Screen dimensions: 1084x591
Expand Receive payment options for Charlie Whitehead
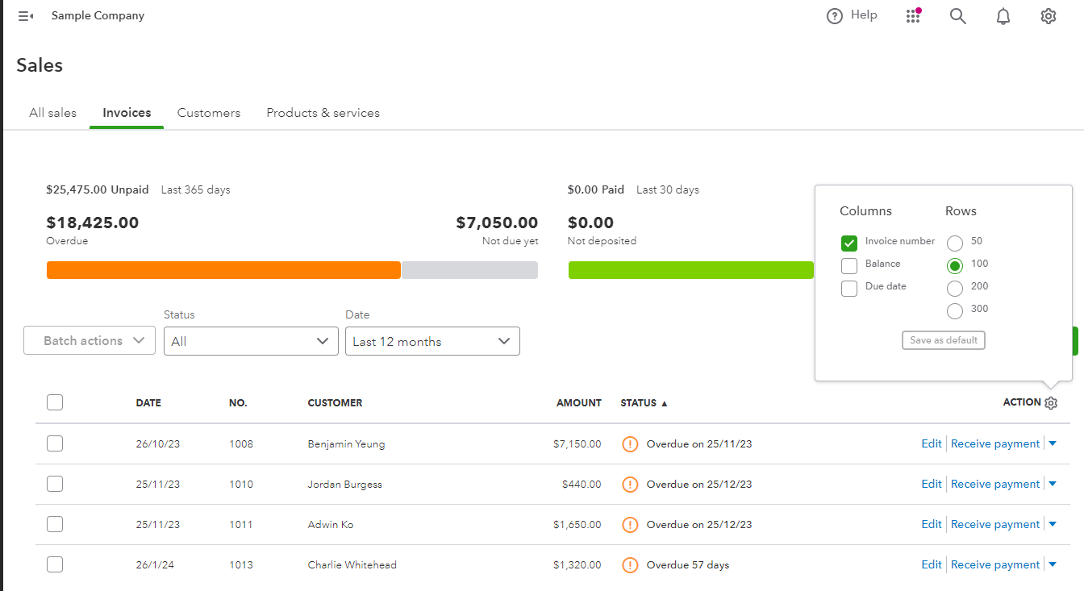(x=1053, y=564)
